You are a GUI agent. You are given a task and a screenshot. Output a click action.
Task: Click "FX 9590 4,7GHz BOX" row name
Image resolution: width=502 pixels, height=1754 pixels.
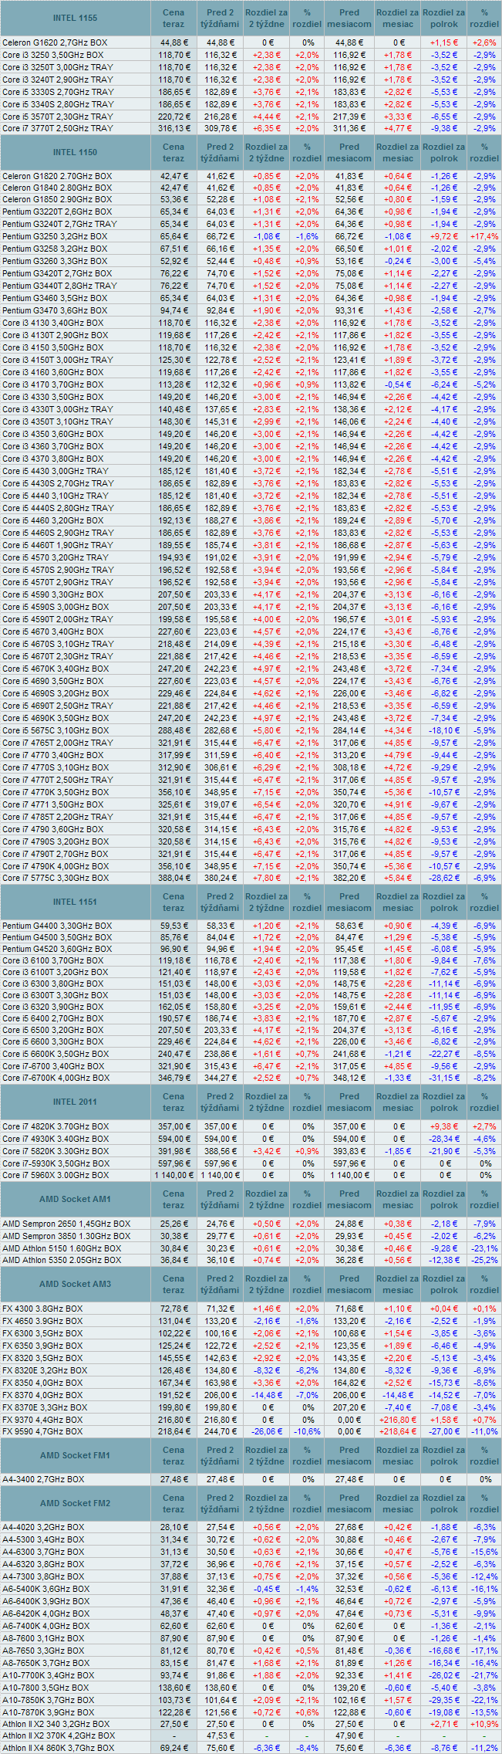point(42,1431)
